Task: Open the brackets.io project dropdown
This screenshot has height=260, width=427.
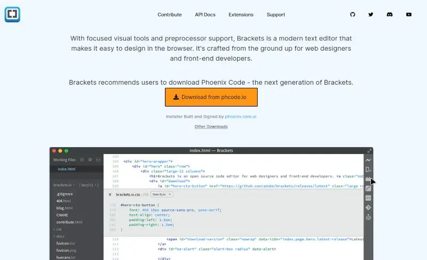Action: pyautogui.click(x=66, y=185)
